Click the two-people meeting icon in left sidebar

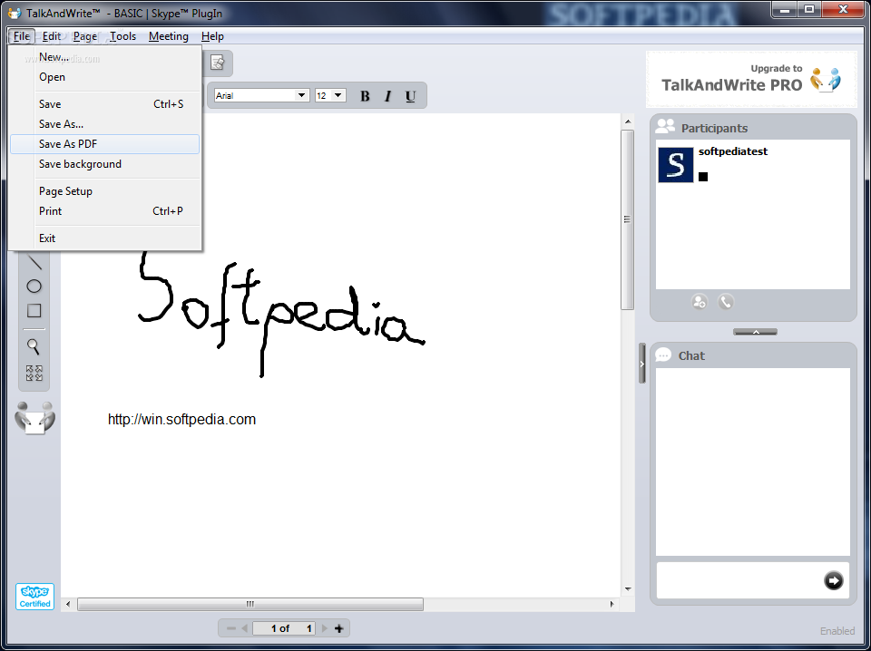pyautogui.click(x=35, y=418)
